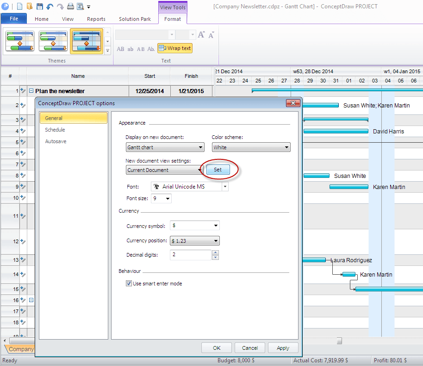Switch to the Home tab
Image resolution: width=423 pixels, height=366 pixels.
coord(42,19)
